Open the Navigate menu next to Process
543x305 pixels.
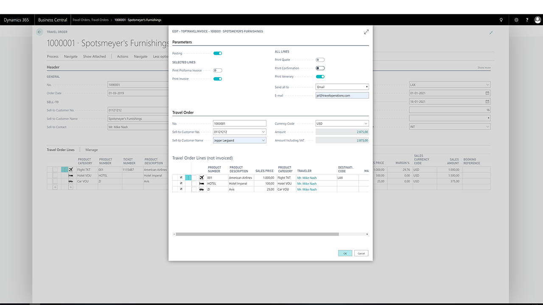pyautogui.click(x=71, y=56)
